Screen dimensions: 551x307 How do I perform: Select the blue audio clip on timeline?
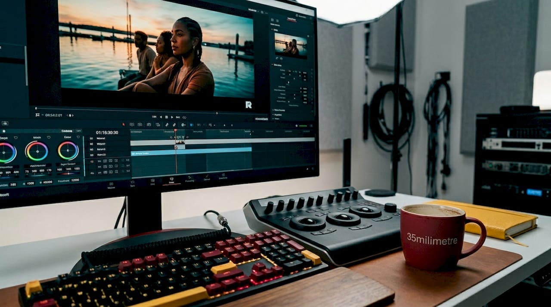pos(191,152)
